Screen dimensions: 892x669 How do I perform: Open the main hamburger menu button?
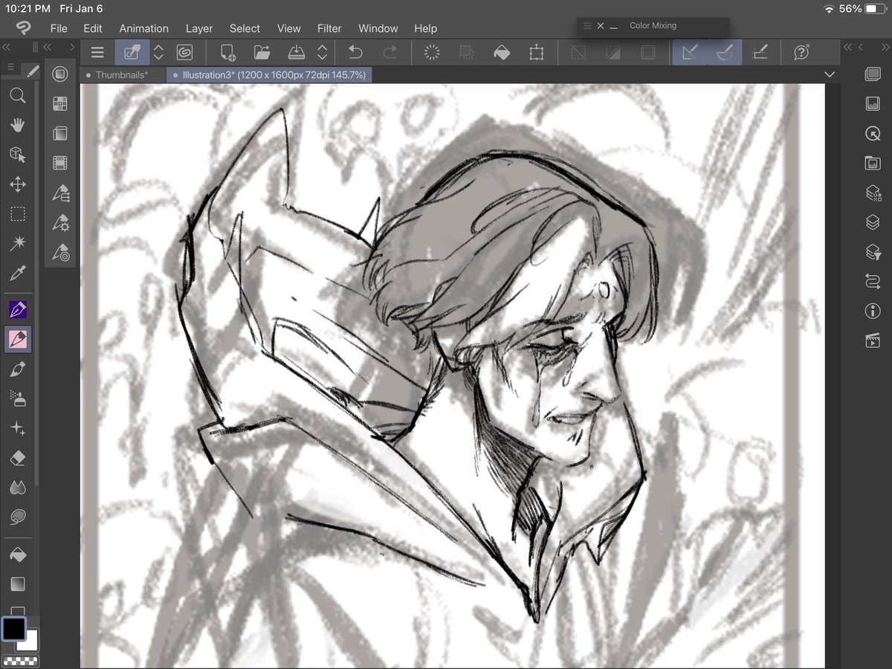pyautogui.click(x=97, y=52)
